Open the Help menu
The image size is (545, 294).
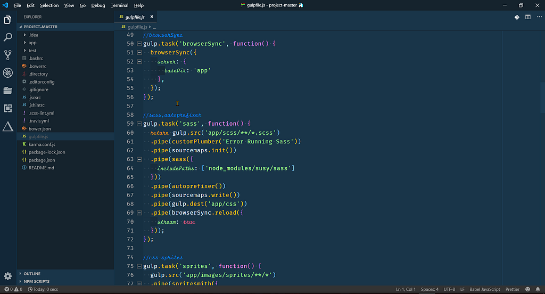pyautogui.click(x=139, y=5)
